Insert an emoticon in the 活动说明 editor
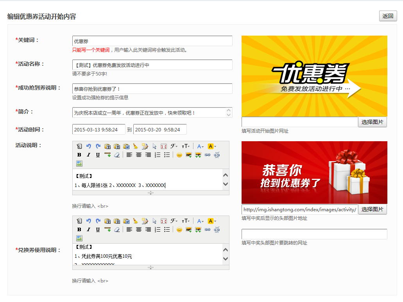403x302 pixels. pyautogui.click(x=179, y=155)
